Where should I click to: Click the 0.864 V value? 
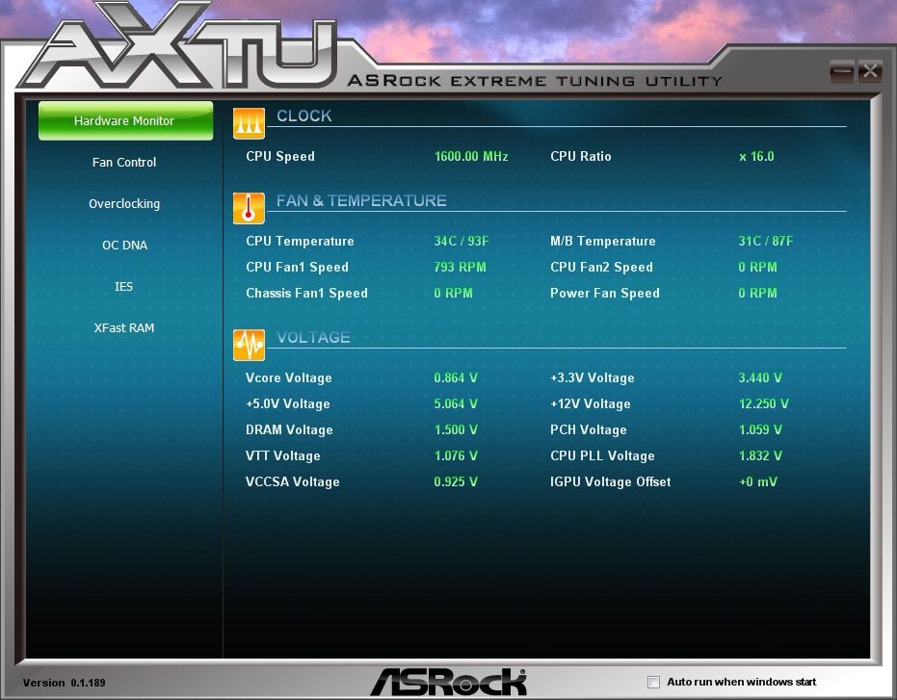[x=456, y=378]
